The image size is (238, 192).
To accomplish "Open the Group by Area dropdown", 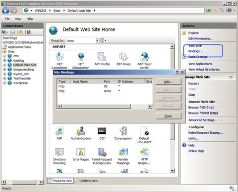I will 97,40.
